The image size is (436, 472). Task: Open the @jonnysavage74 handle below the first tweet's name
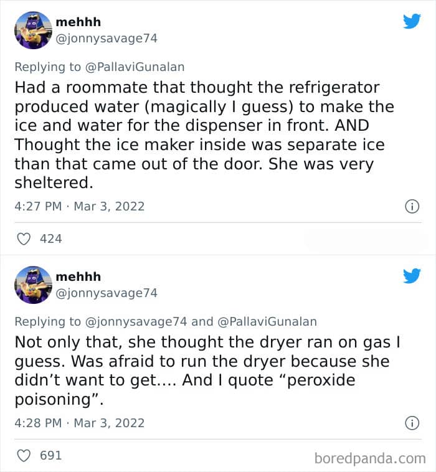107,39
